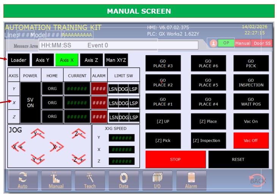Screen dimensions: 277x196
Task: Click GO PLACE #6 button
Action: coord(208,64)
